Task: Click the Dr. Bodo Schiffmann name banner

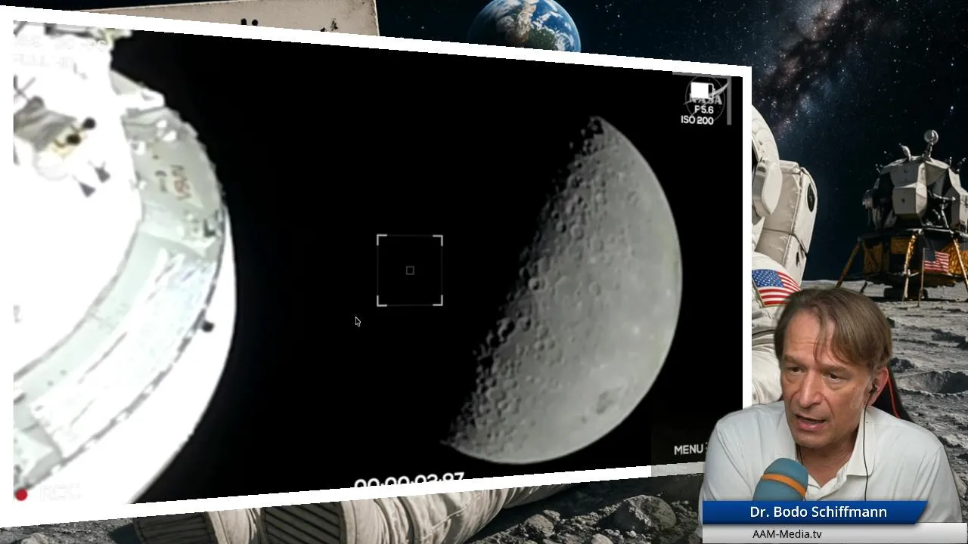Action: 814,512
